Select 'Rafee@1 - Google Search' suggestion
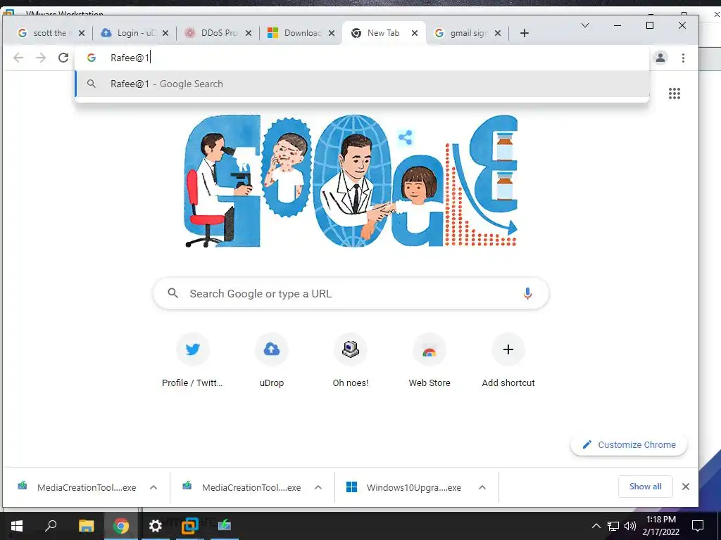The image size is (721, 540). coord(362,84)
